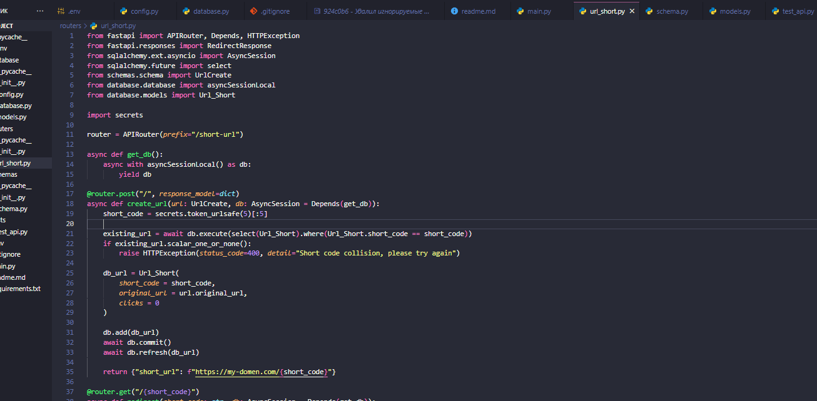Click the Python icon in breadcrumb path
The image size is (817, 401).
(x=94, y=26)
